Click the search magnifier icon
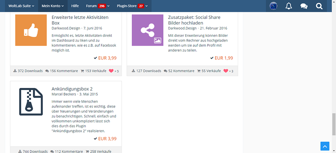Viewport: 336px width, 153px height. pos(319,6)
